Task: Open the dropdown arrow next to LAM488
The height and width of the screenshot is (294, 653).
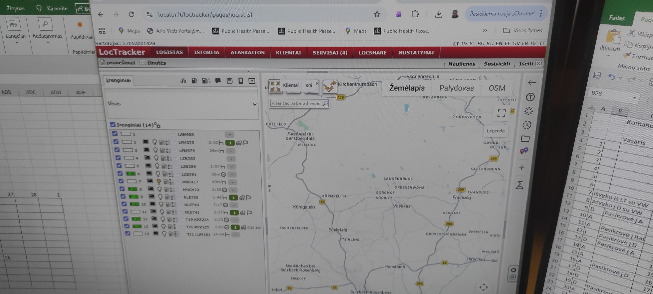Action: pyautogui.click(x=173, y=134)
